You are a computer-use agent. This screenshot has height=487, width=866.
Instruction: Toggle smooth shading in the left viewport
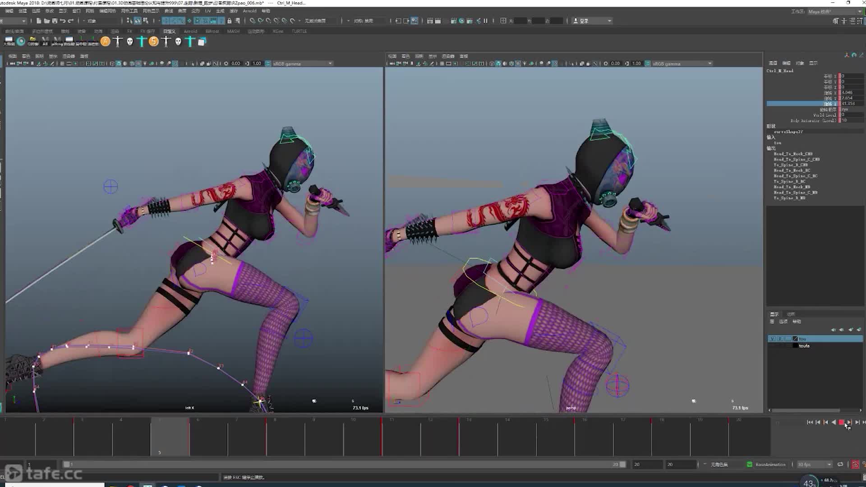point(119,64)
